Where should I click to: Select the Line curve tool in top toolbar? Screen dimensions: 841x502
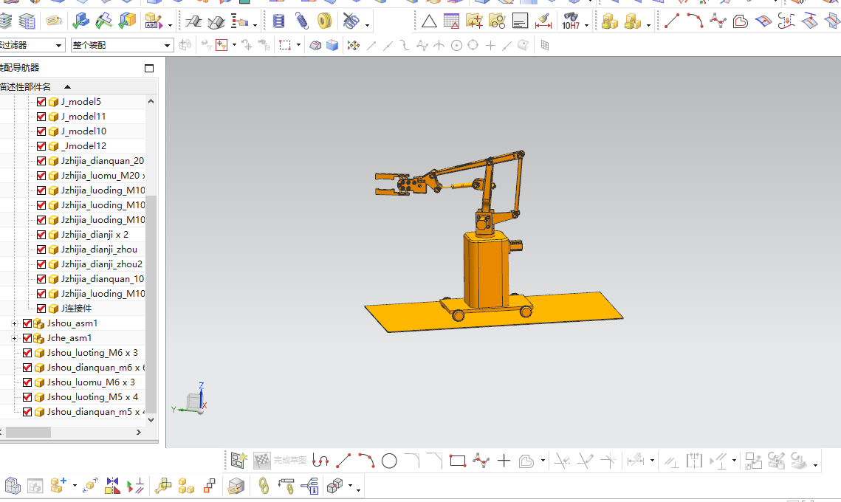(672, 21)
